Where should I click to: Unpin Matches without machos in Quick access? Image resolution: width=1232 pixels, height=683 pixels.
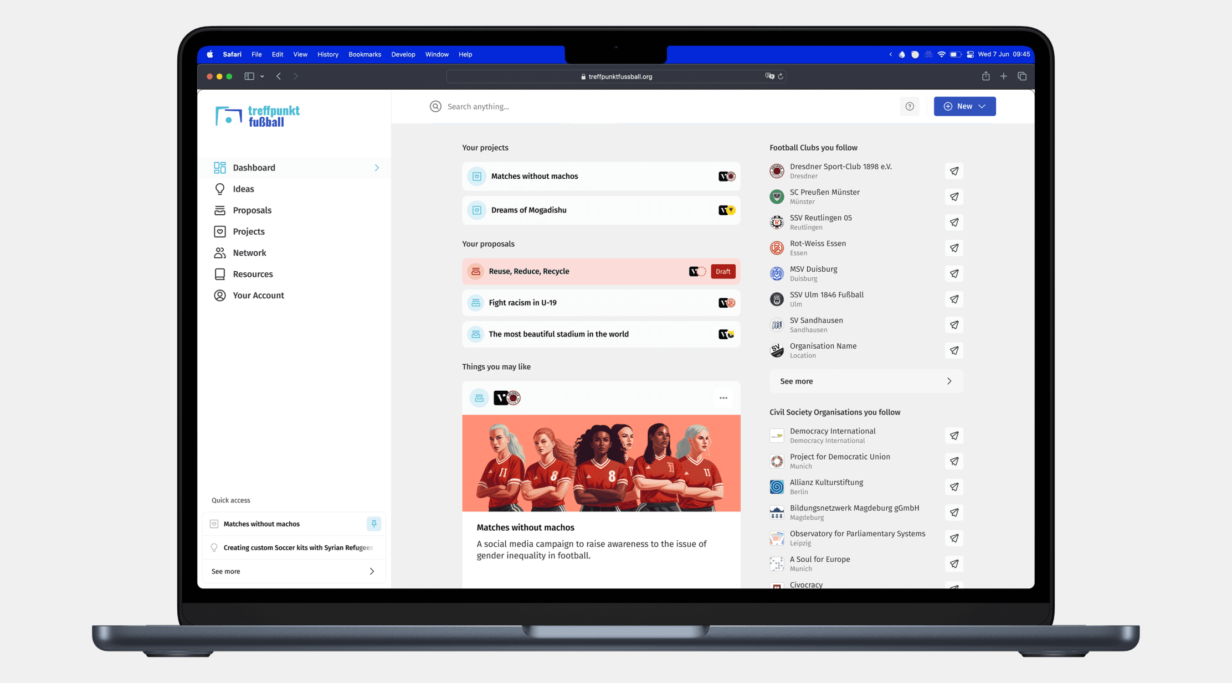click(374, 524)
